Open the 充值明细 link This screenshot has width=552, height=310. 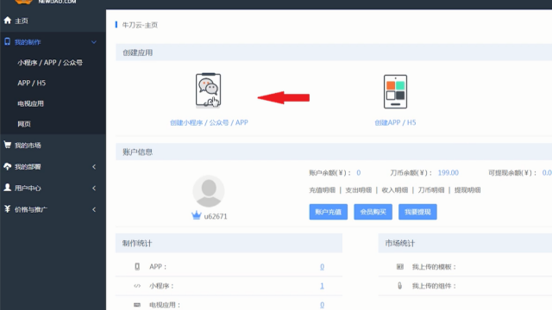click(x=322, y=190)
